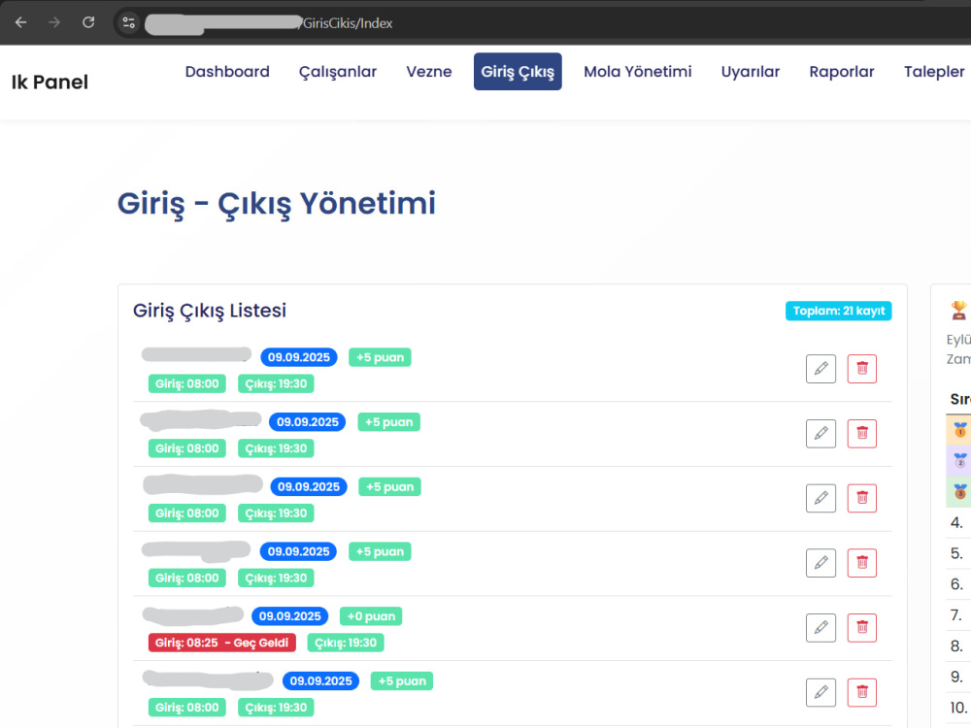Image resolution: width=971 pixels, height=728 pixels.
Task: Open the Dashboard menu item
Action: 227,72
